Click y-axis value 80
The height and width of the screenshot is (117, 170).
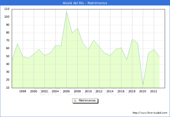pyautogui.click(x=8, y=33)
